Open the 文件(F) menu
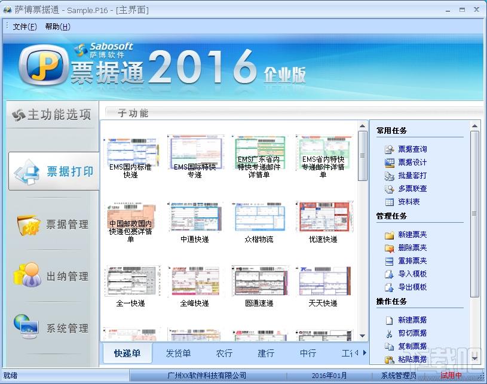The width and height of the screenshot is (487, 384). point(24,27)
